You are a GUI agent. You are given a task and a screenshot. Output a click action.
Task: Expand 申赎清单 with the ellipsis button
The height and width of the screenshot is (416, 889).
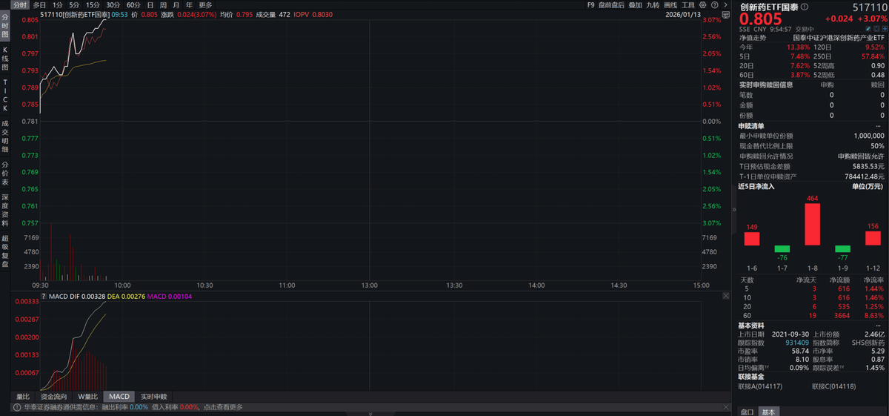(878, 126)
